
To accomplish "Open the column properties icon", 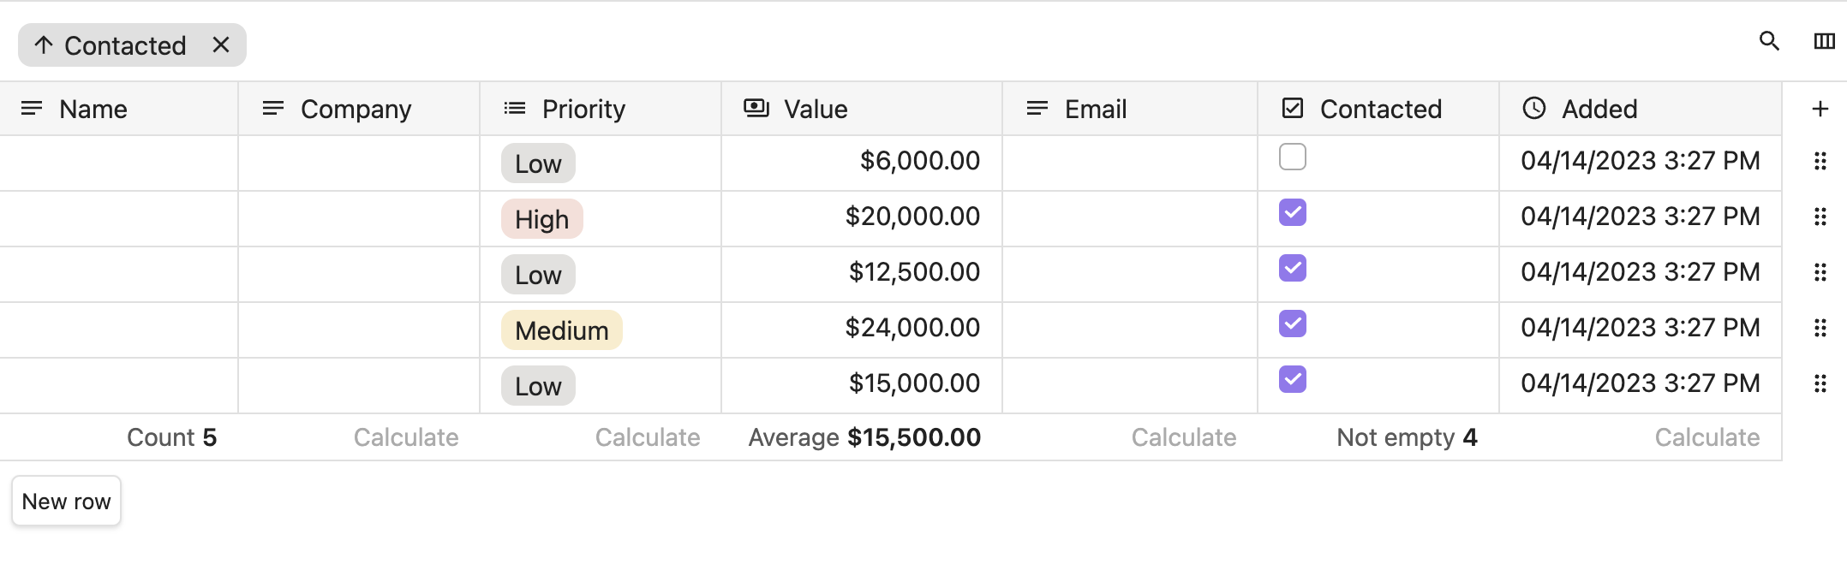I will (x=1824, y=41).
